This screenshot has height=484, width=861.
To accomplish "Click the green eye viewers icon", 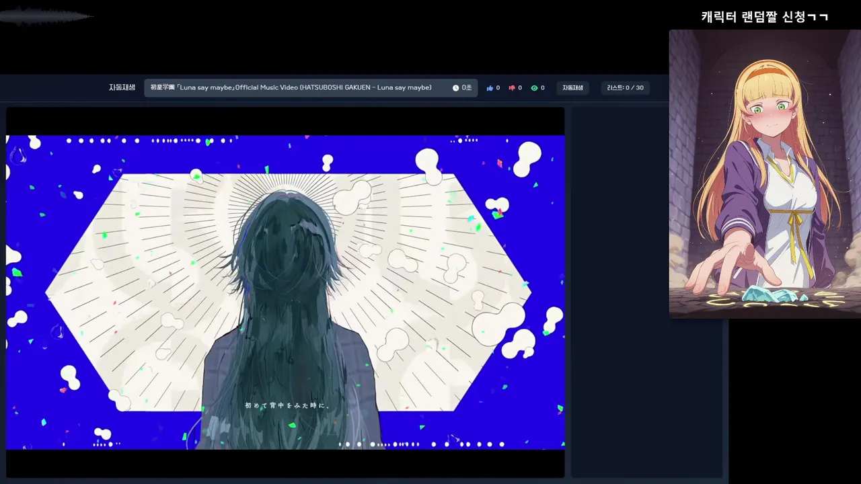I will point(534,88).
